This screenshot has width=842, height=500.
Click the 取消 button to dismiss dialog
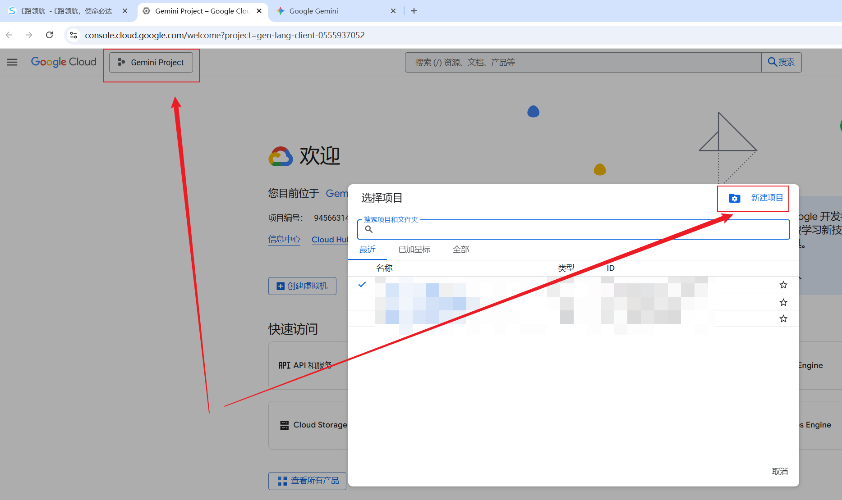(780, 471)
